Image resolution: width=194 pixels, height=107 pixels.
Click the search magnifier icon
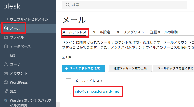point(67,5)
